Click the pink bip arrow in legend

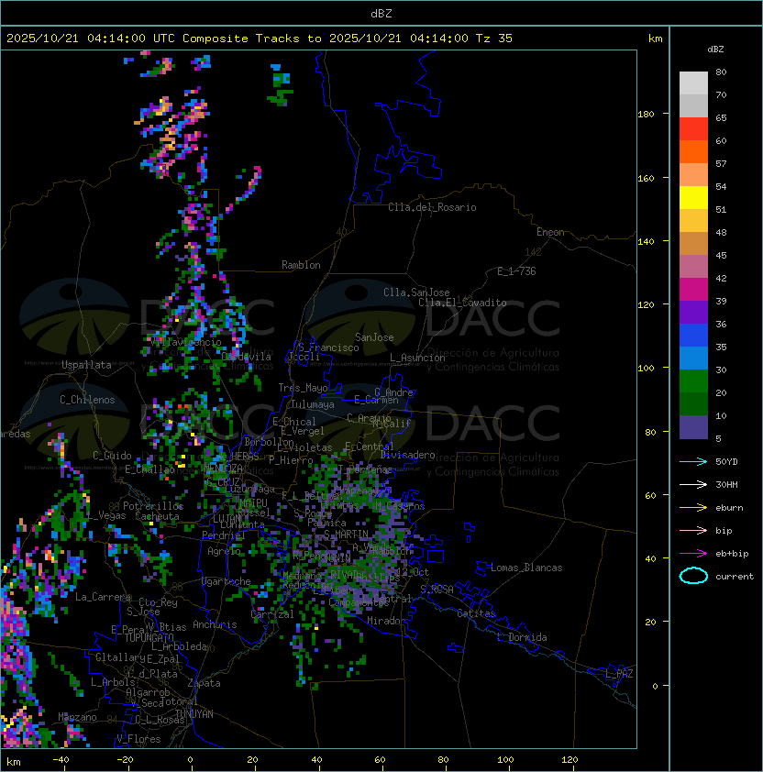click(693, 530)
